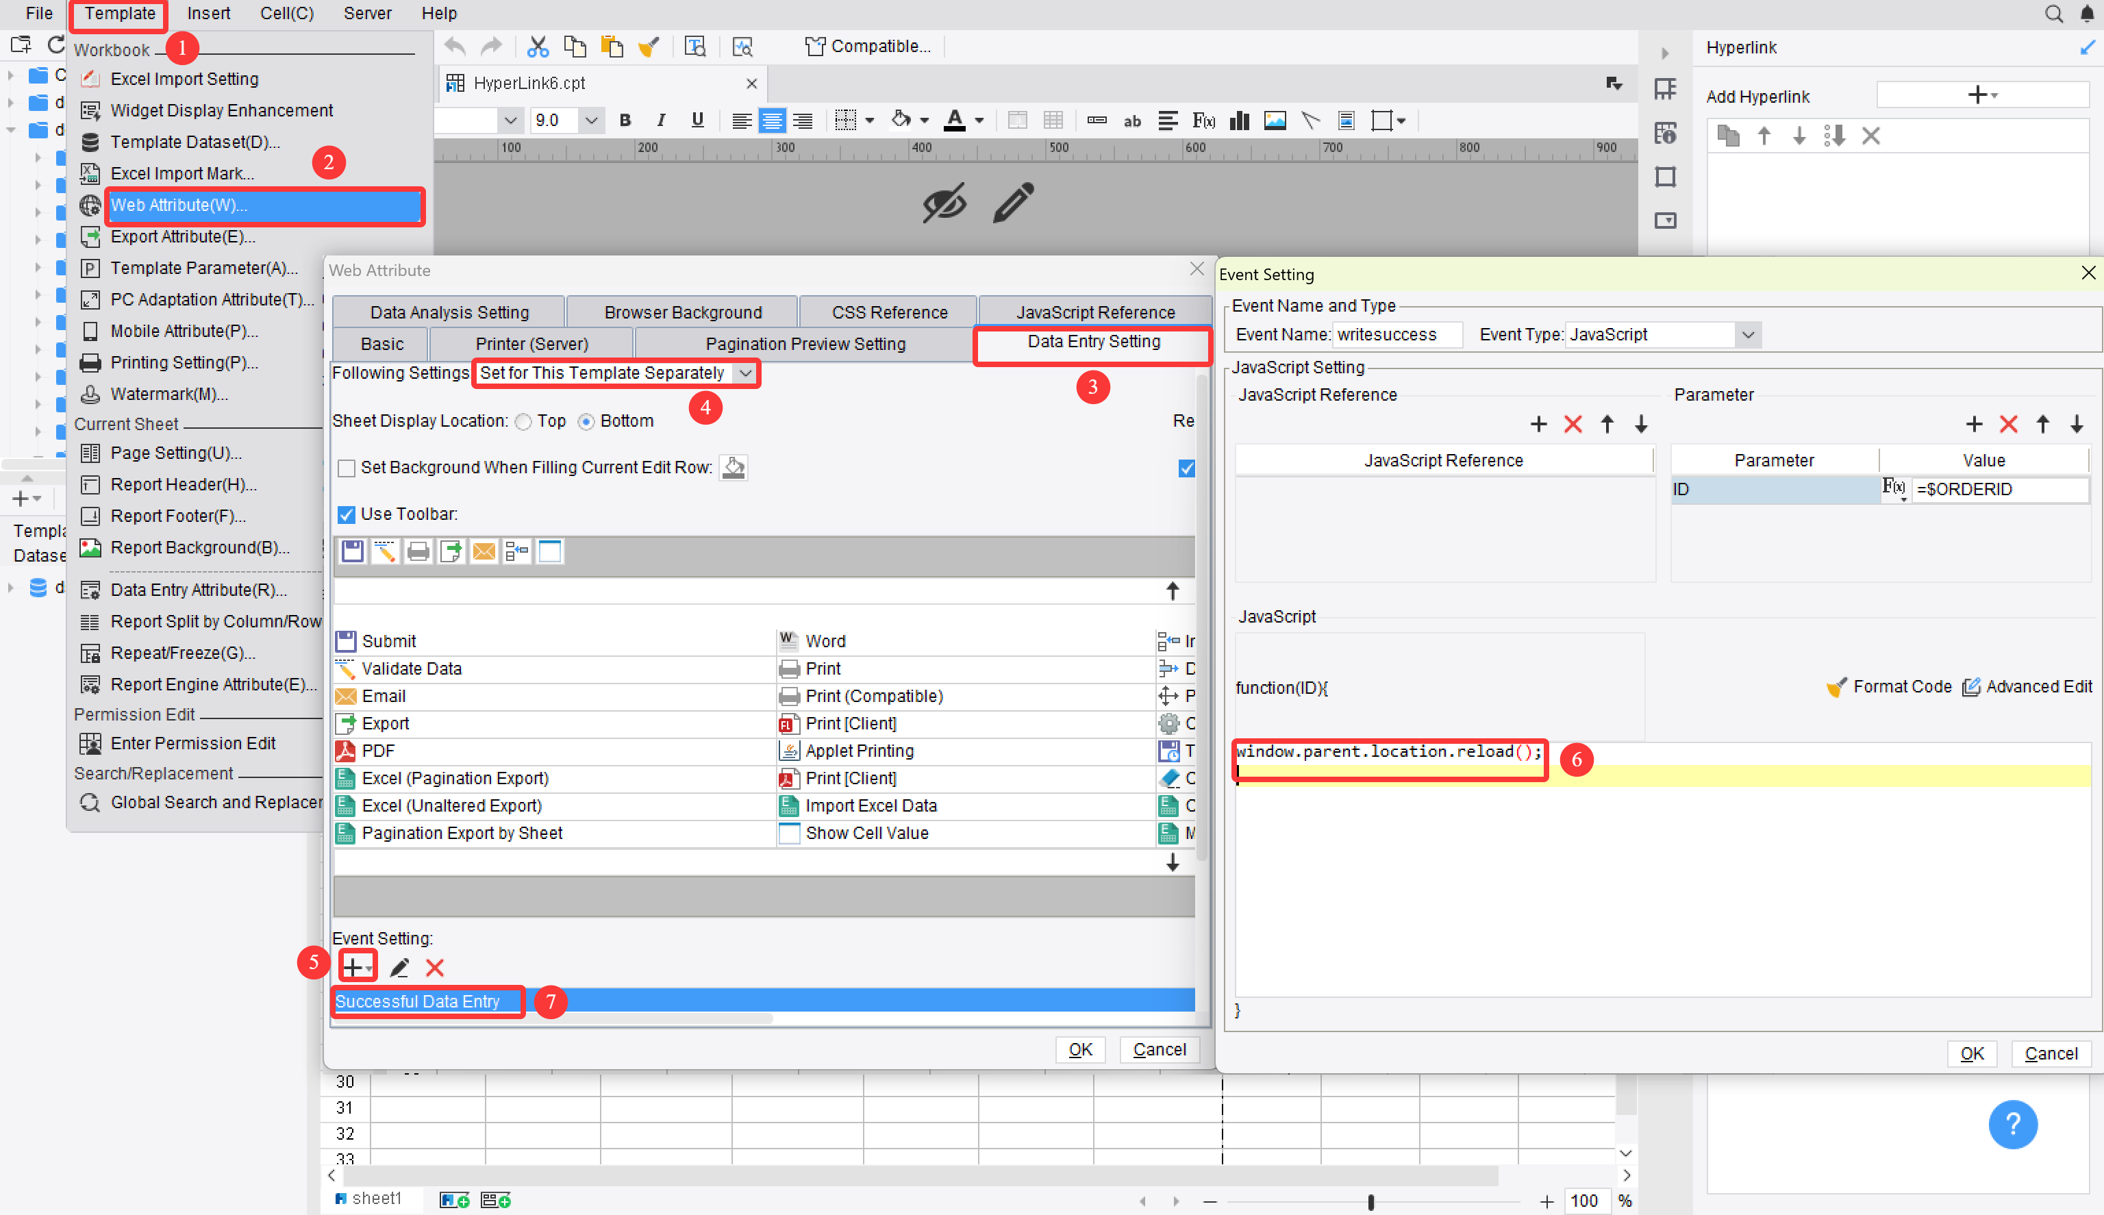Open Add Hyperlink plus dropdown
The width and height of the screenshot is (2104, 1215).
click(1982, 95)
